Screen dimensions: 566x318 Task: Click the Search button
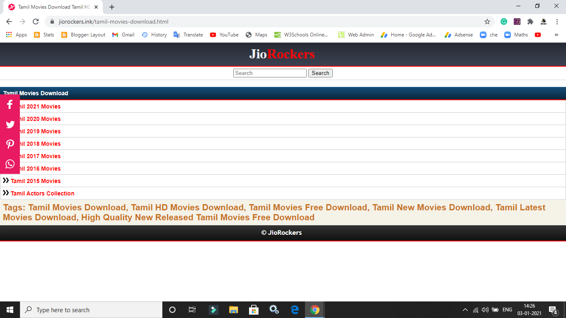(x=320, y=73)
